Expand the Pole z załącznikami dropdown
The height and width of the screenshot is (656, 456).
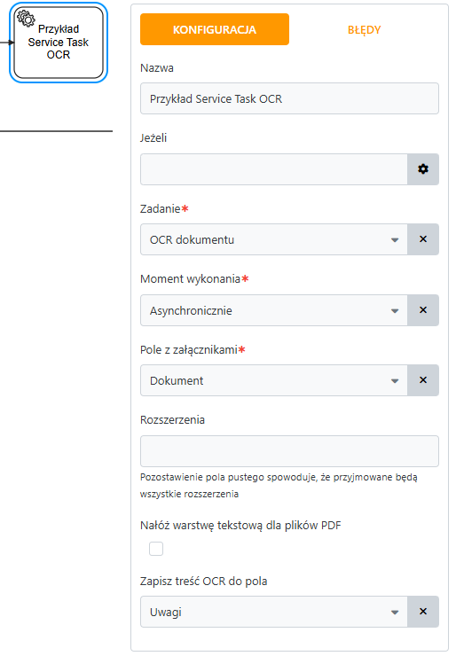[274, 380]
